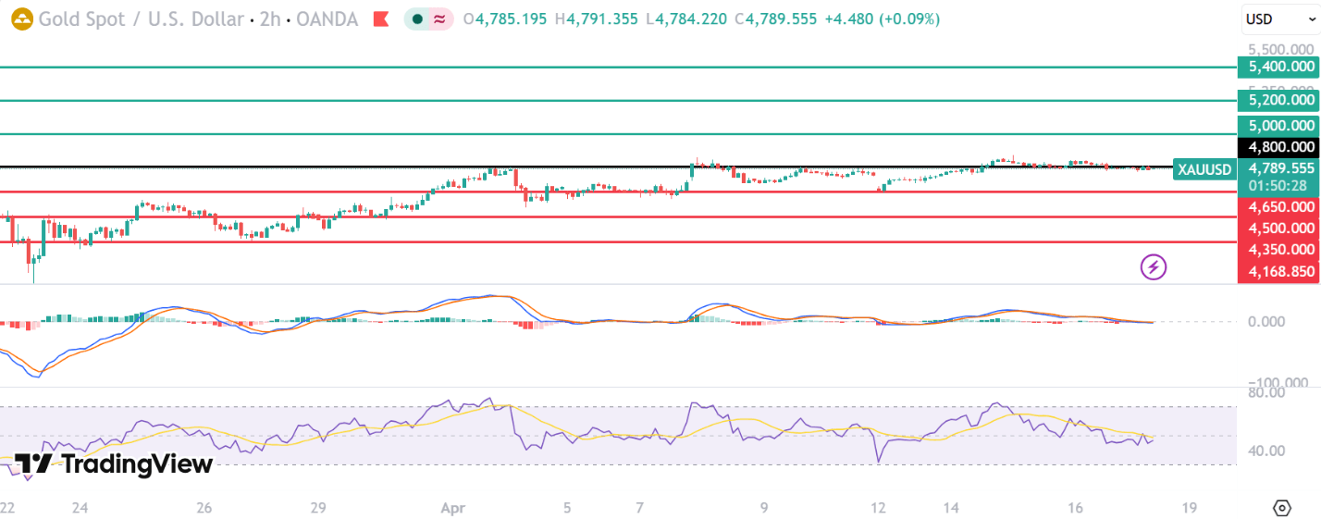
Task: Click the gold bars symbol logo icon
Action: [x=21, y=19]
